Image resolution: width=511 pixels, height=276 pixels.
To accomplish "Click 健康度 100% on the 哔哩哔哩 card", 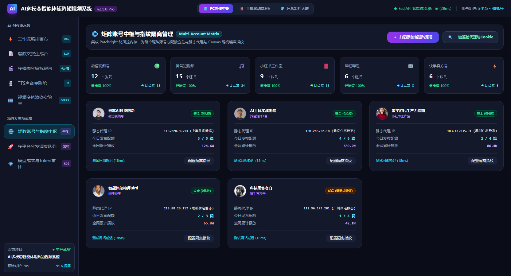I will 355,86.
